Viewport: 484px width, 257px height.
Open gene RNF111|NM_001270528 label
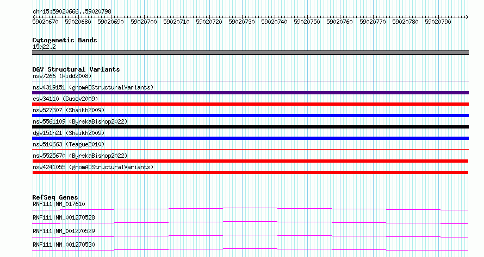tap(64, 217)
